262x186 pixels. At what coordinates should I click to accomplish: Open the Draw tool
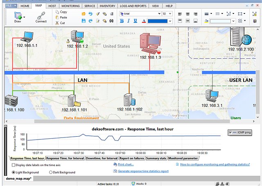(x=17, y=16)
